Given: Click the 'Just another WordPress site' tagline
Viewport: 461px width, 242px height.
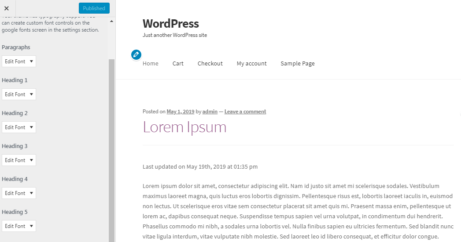Looking at the screenshot, I should (x=175, y=35).
